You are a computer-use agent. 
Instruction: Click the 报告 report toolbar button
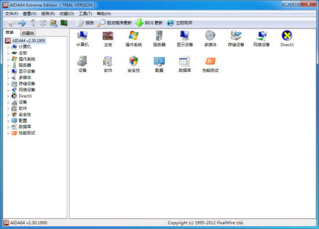pyautogui.click(x=85, y=23)
